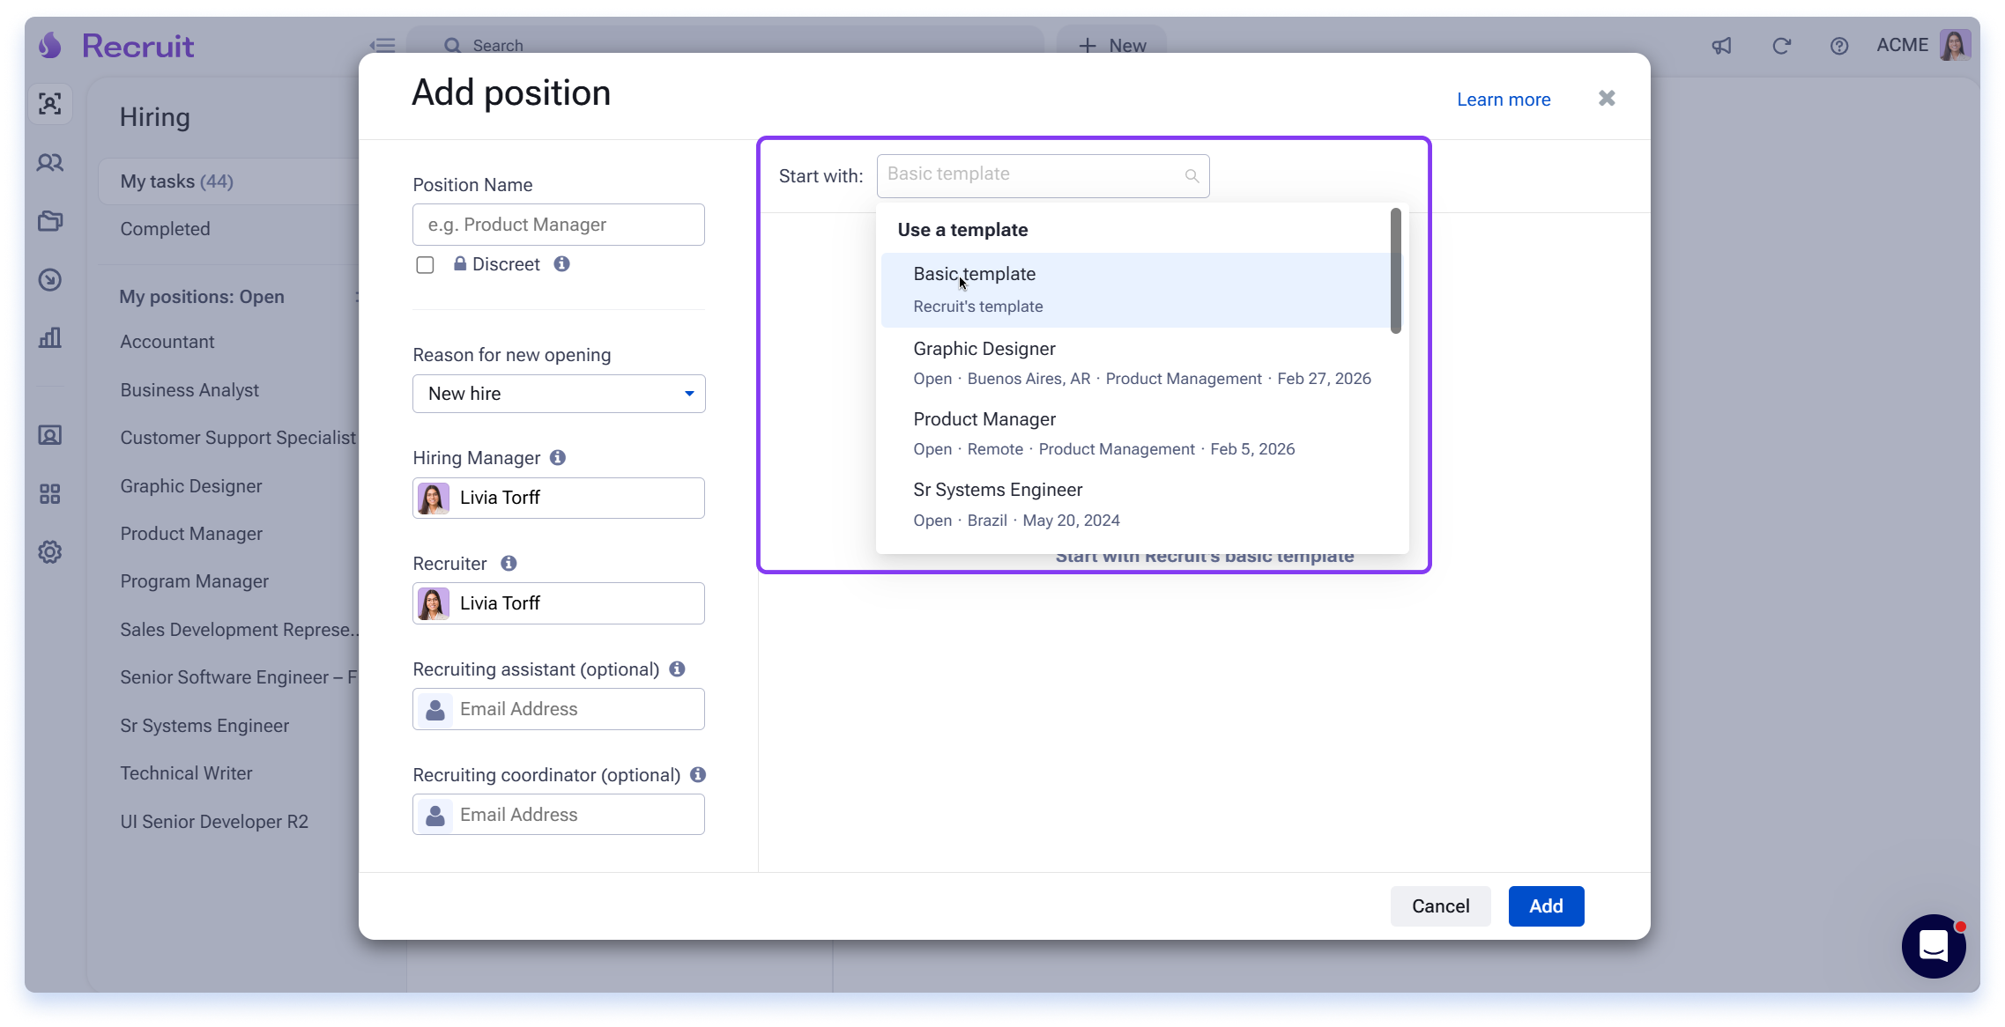The width and height of the screenshot is (2005, 1027).
Task: Click the Recruiting assistant info icon
Action: pyautogui.click(x=677, y=669)
